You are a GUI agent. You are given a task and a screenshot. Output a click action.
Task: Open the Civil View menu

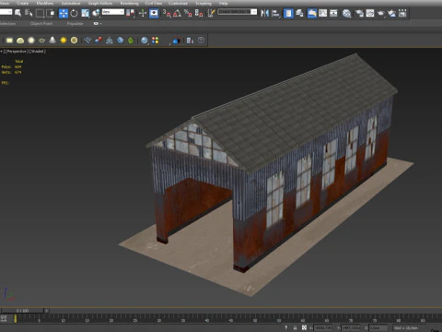[154, 3]
